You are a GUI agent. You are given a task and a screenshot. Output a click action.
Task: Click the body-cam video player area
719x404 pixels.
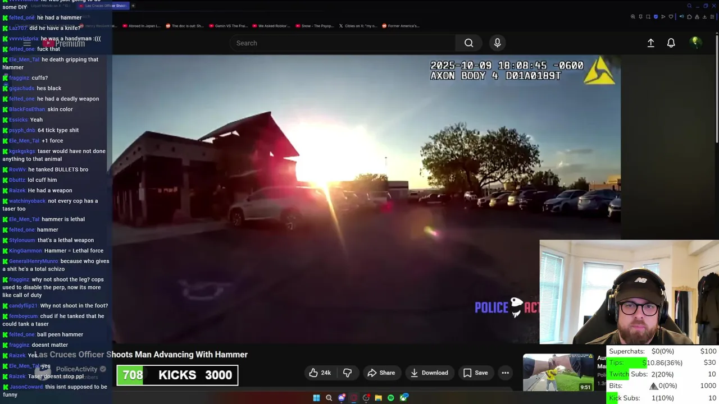click(366, 199)
